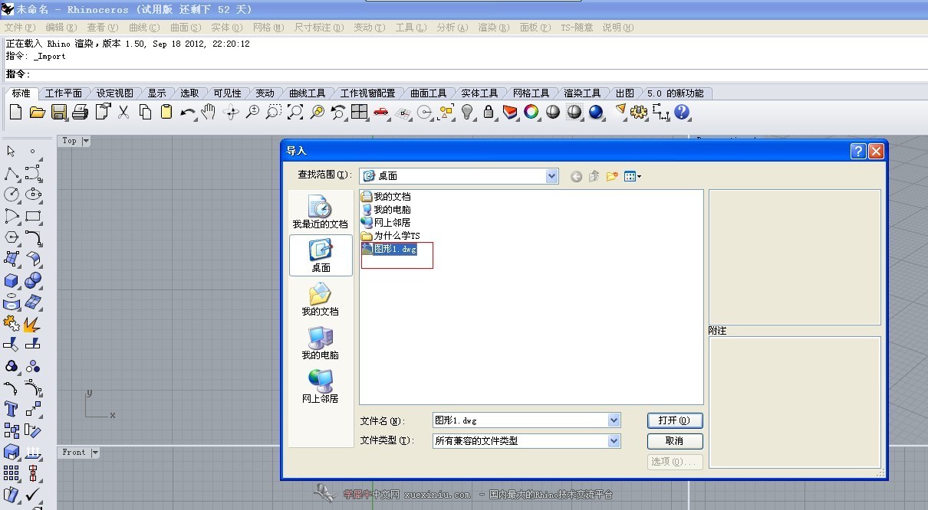Viewport: 928px width, 510px height.
Task: Open the 渲染 (Render) menu
Action: coord(494,28)
